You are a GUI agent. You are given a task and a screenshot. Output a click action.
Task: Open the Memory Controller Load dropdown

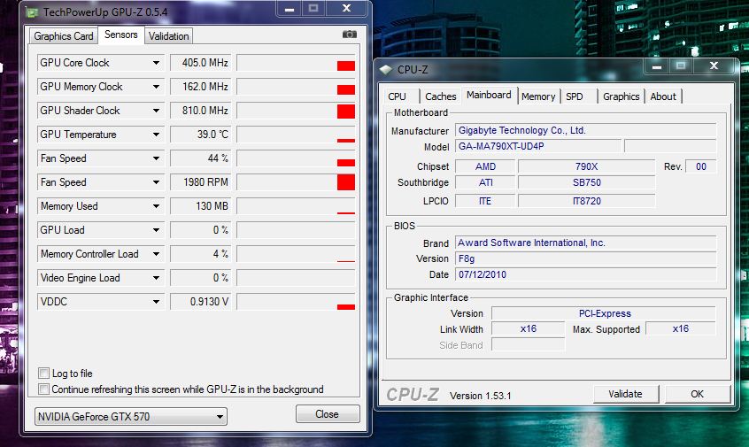coord(156,253)
